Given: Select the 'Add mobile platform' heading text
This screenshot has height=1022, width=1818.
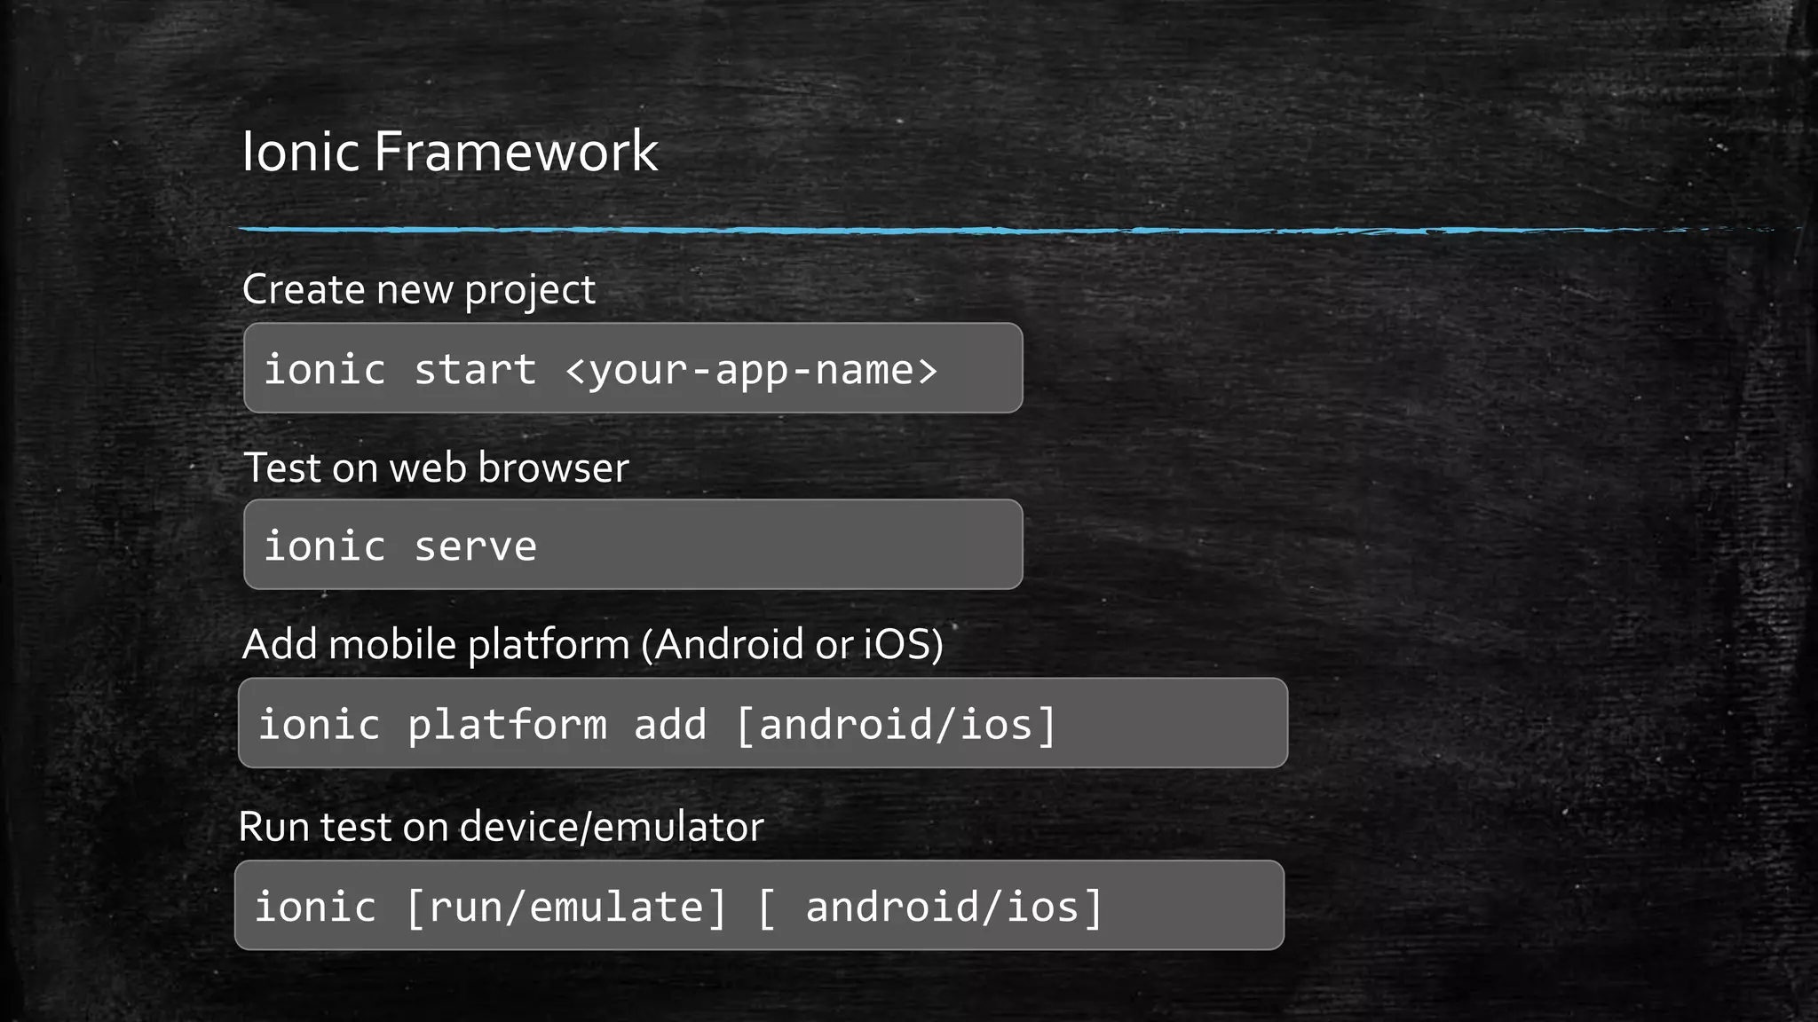Looking at the screenshot, I should pos(436,644).
